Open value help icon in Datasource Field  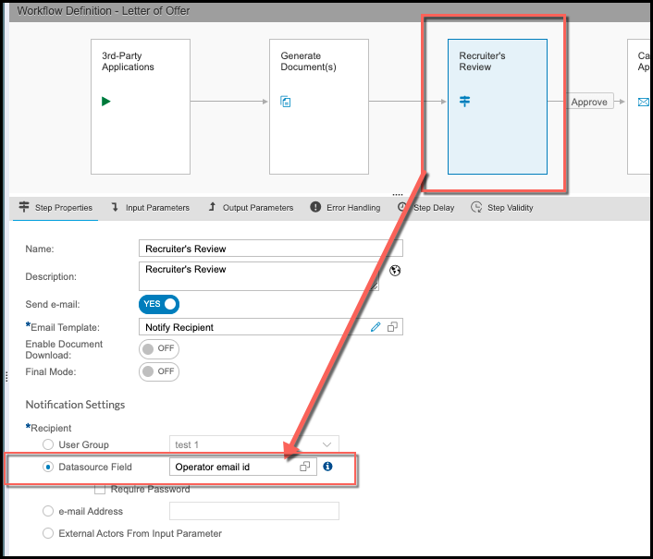305,467
